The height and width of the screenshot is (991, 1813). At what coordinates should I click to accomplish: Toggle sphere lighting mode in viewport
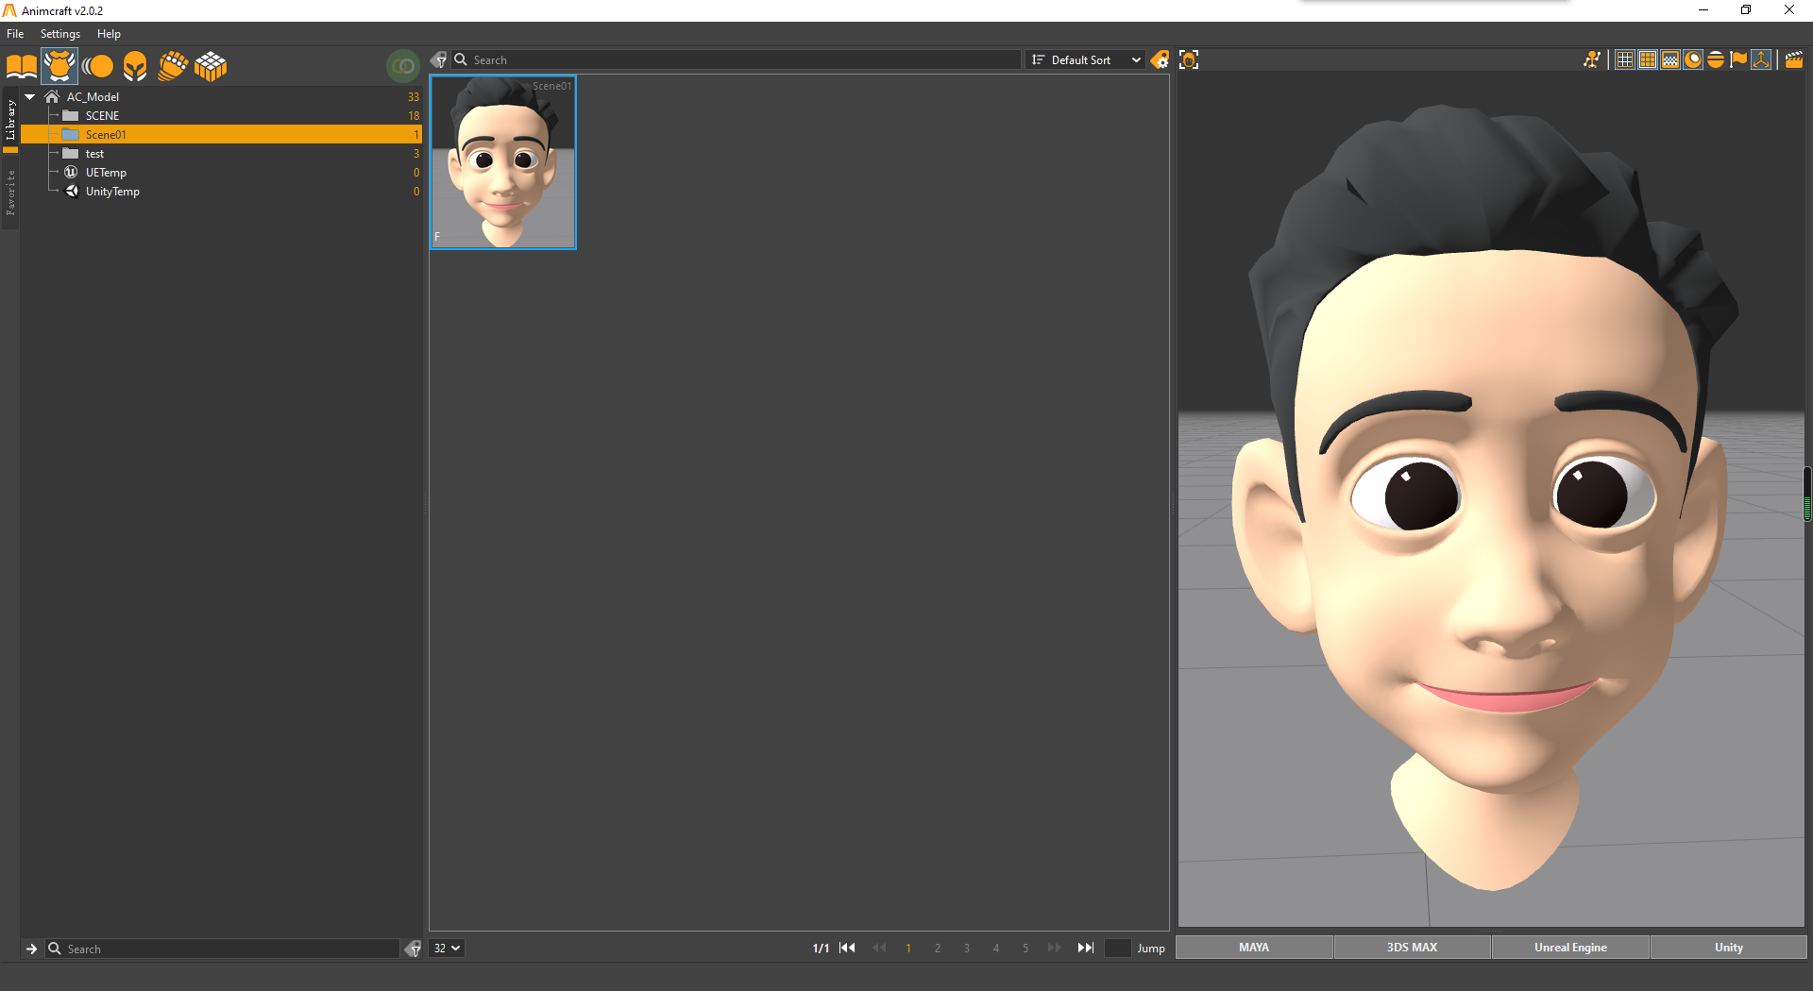[x=1693, y=59]
